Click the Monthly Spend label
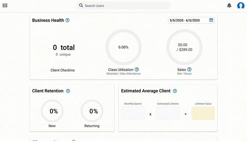The image size is (247, 145). (133, 104)
